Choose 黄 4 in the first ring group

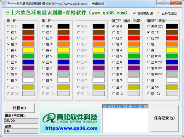(x=12, y=50)
